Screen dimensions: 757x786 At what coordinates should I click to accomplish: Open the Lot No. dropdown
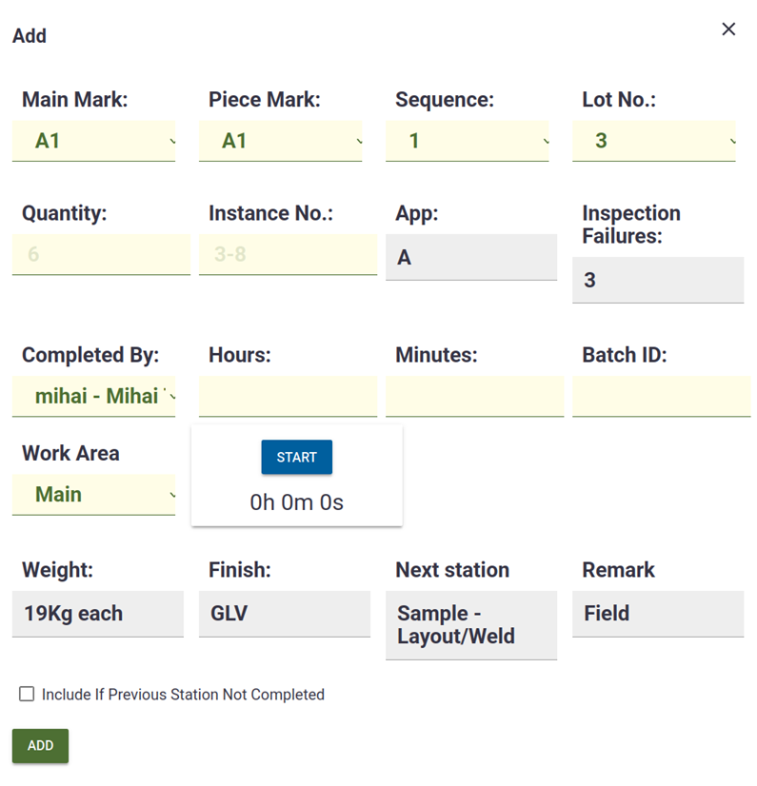[x=653, y=141]
